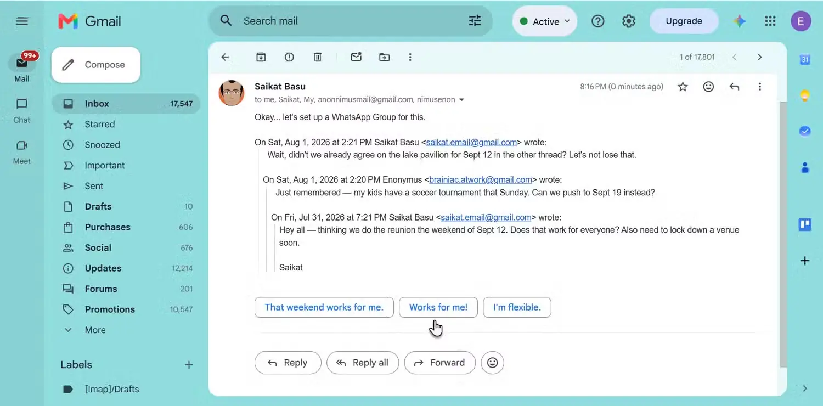The image size is (823, 406).
Task: Click the reply arrow in message header
Action: click(735, 87)
